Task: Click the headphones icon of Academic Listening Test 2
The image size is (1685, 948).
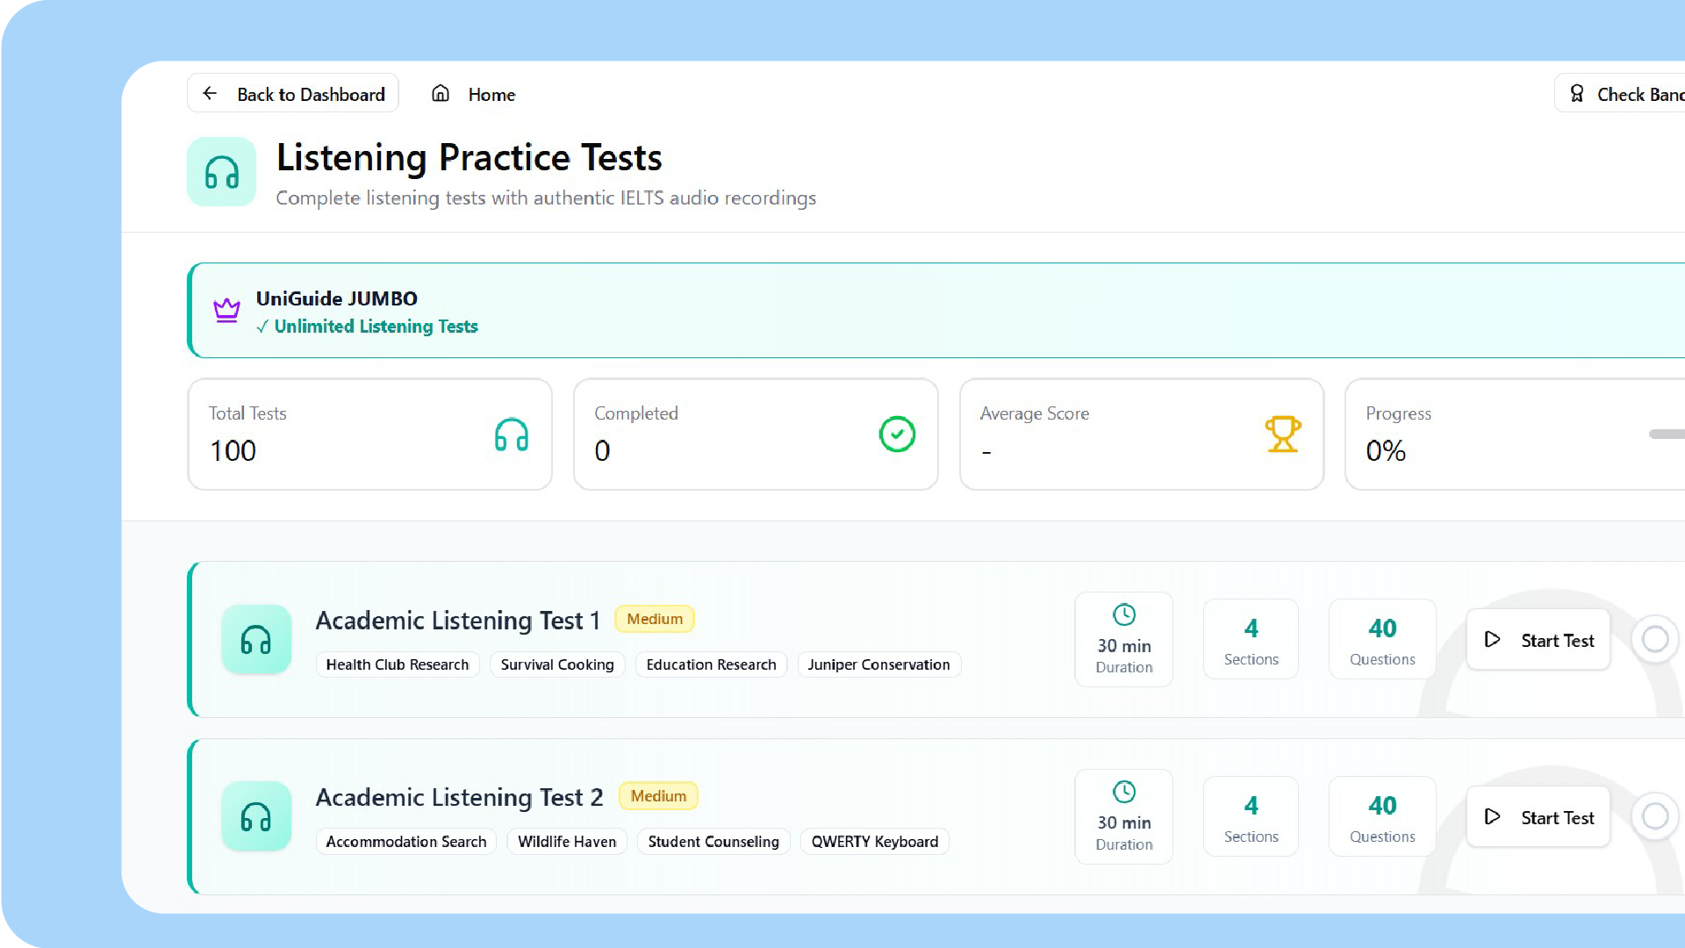Action: pyautogui.click(x=256, y=817)
